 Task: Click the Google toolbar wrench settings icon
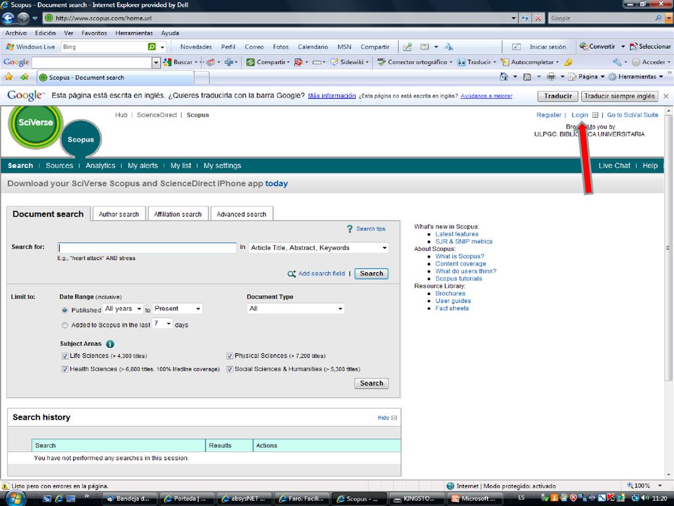click(x=617, y=62)
